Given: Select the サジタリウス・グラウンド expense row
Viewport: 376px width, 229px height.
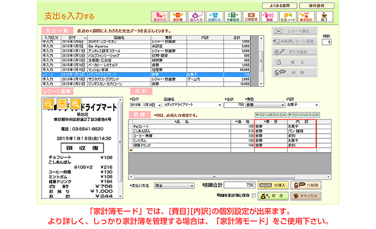Looking at the screenshot, I should pos(146,79).
